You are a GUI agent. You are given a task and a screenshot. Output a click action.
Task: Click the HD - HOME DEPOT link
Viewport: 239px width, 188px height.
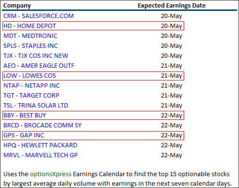coord(30,26)
